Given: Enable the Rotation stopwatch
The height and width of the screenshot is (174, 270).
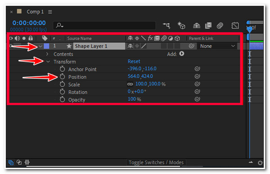Looking at the screenshot, I should click(62, 92).
